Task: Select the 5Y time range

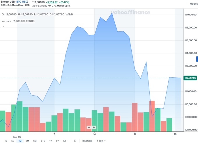Action: pos(57,141)
